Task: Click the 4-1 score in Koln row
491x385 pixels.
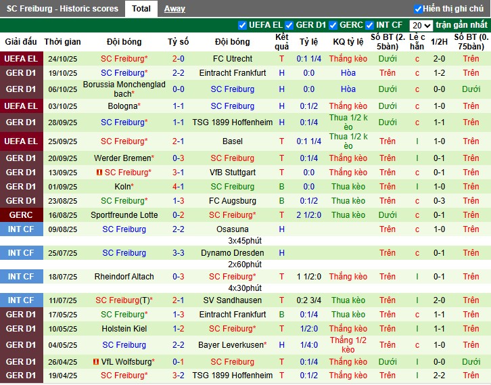Action: point(178,187)
